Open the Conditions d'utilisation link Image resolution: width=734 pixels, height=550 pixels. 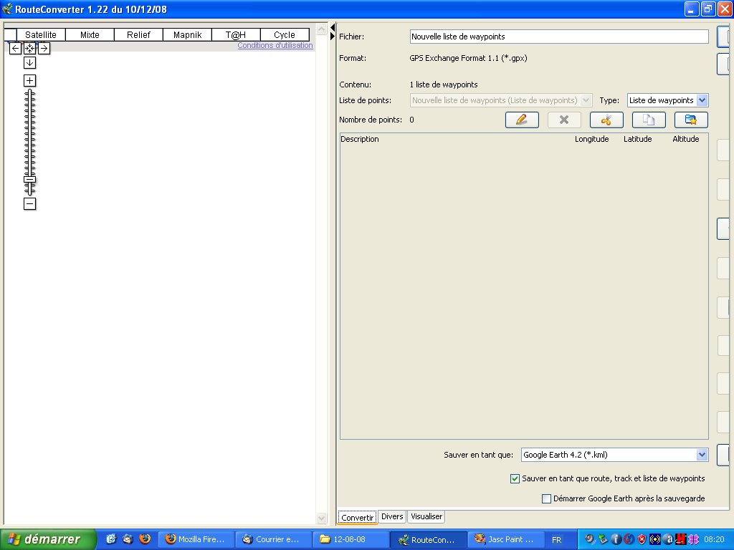[275, 45]
